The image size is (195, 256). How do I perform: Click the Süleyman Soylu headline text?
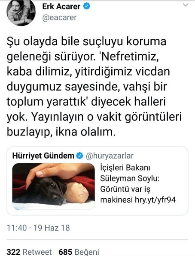pos(130,178)
